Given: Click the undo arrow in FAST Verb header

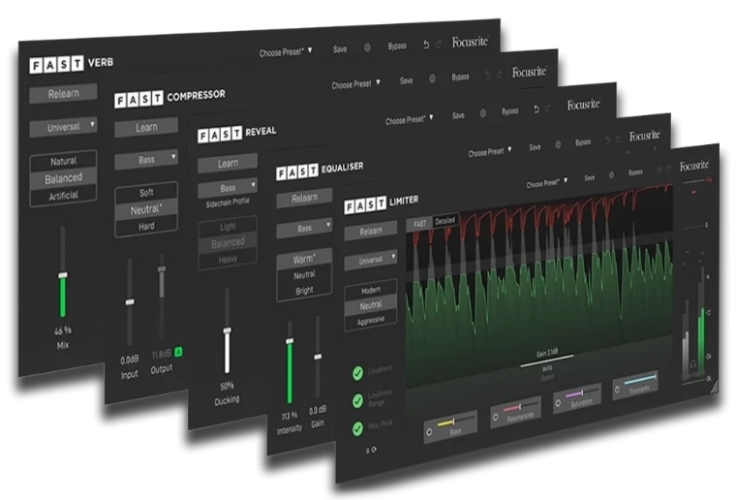Looking at the screenshot, I should click(x=425, y=45).
